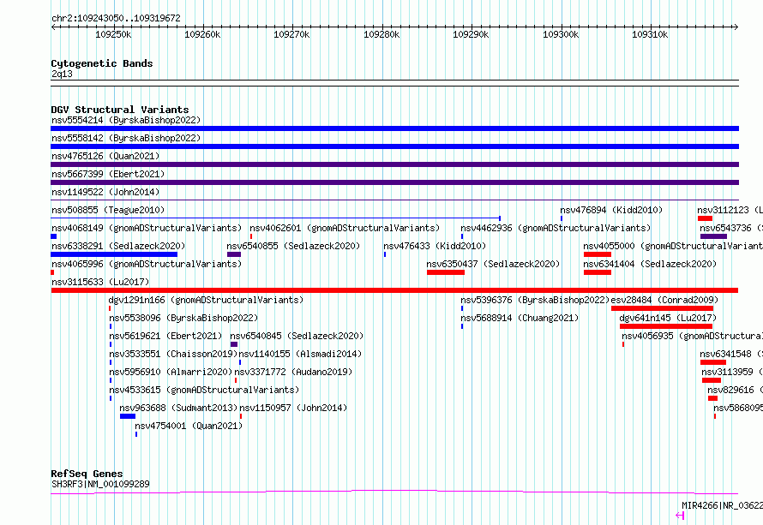Click the nsv5396376 (ByrskaBishop2022) label
Screen dimensions: 763x525
point(535,300)
